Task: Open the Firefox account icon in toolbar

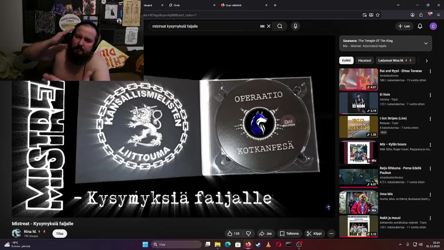Action: pyautogui.click(x=412, y=15)
